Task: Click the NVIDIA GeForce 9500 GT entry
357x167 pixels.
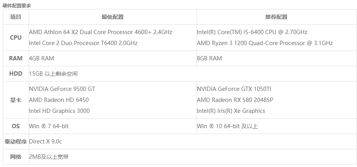Action: [x=62, y=89]
